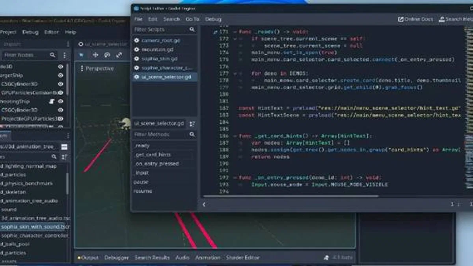This screenshot has width=473, height=266.
Task: Toggle sort methods icon beside ui_scene_selector.gd
Action: click(x=192, y=124)
